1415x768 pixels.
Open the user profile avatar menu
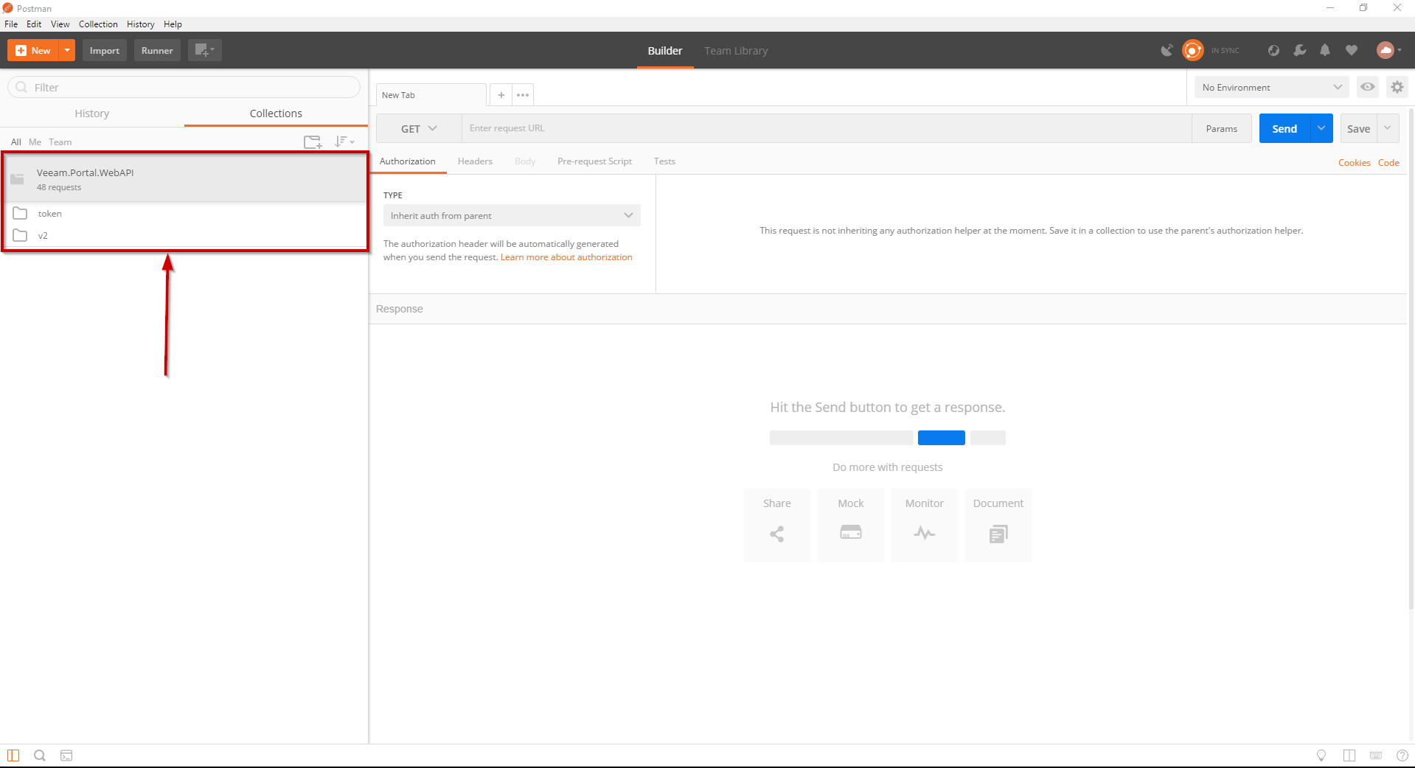tap(1389, 50)
